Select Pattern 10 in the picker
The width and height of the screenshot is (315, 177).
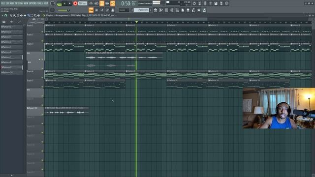pyautogui.click(x=12, y=72)
